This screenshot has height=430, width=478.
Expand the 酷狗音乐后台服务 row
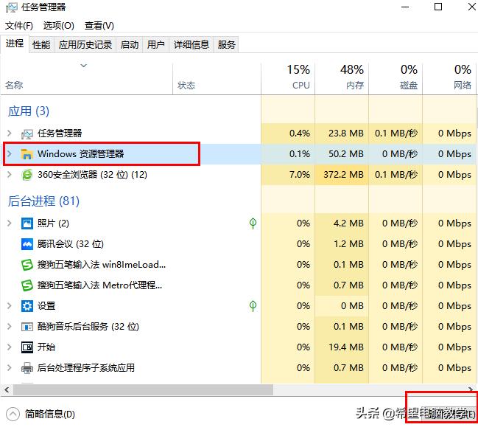(9, 326)
